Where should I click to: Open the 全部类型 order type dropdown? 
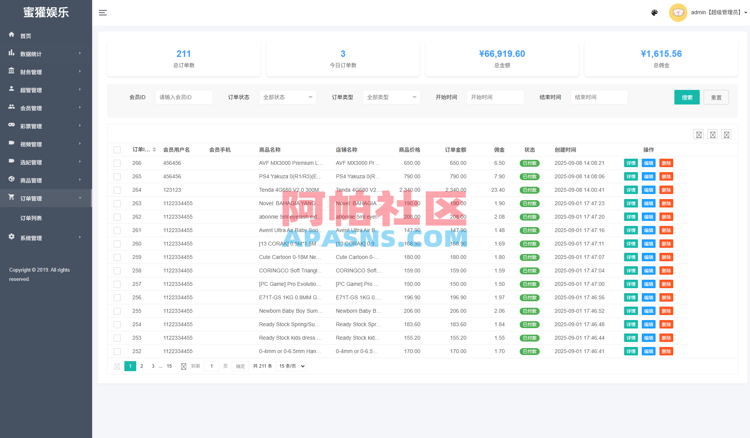pyautogui.click(x=391, y=97)
